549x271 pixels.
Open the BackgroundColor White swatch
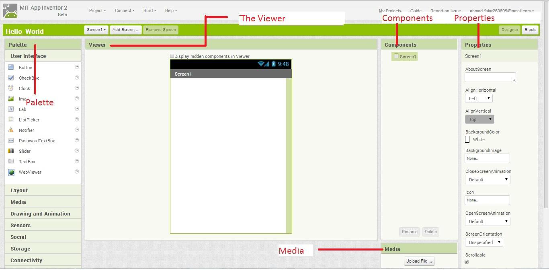[x=467, y=139]
